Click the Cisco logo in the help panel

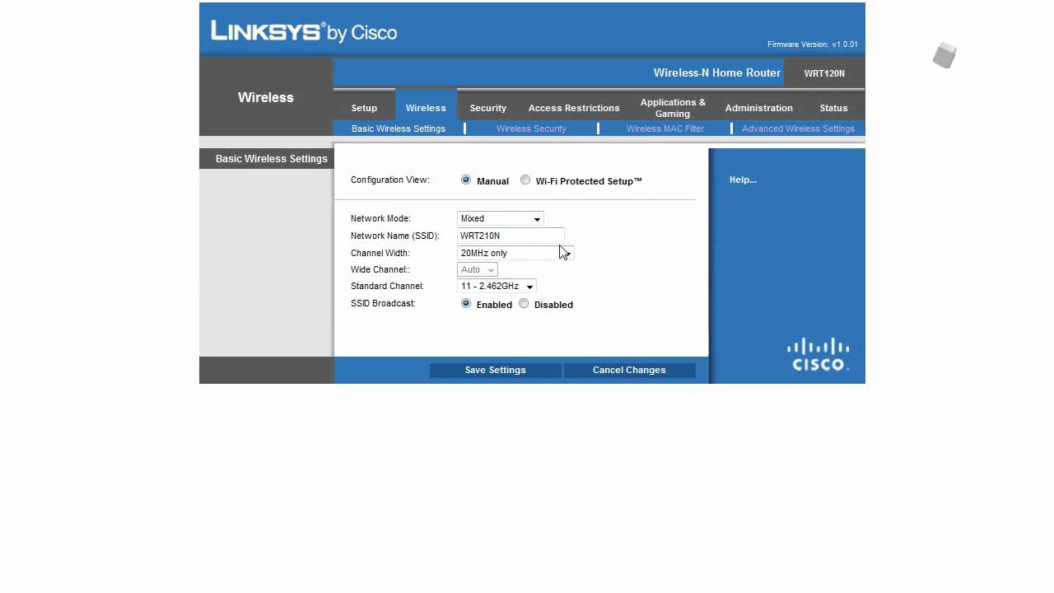(x=817, y=355)
